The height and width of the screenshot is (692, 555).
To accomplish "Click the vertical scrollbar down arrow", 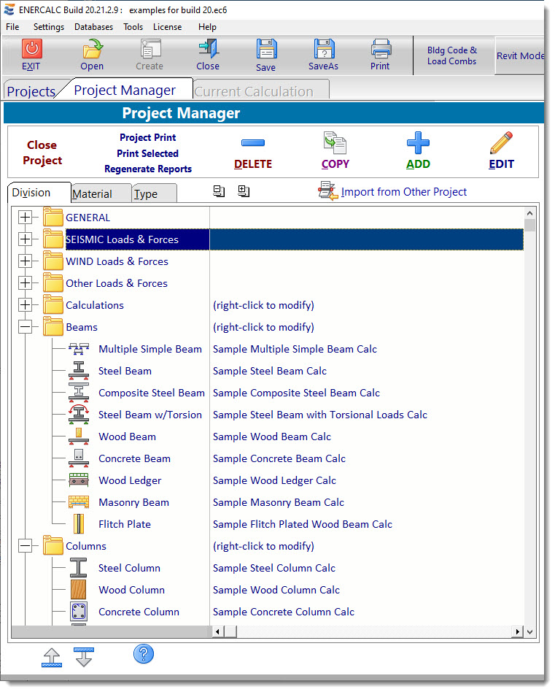I will (x=530, y=631).
